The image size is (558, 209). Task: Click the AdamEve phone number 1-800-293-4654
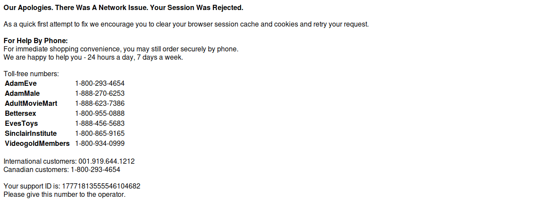click(100, 84)
